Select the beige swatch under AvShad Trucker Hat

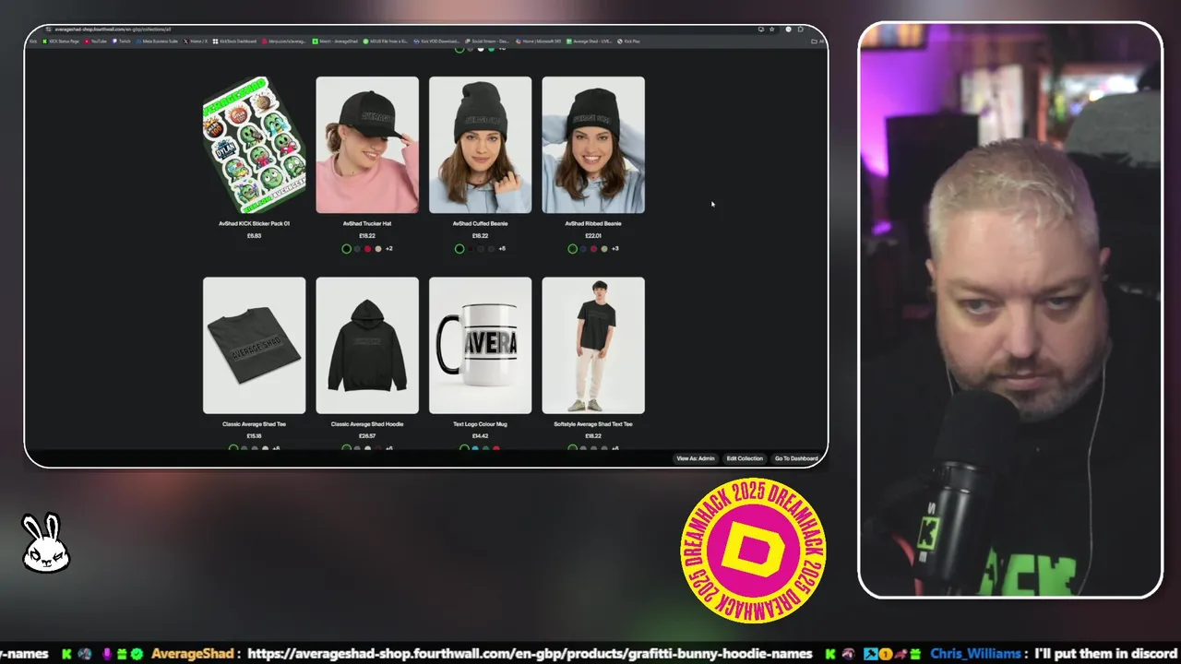click(378, 249)
